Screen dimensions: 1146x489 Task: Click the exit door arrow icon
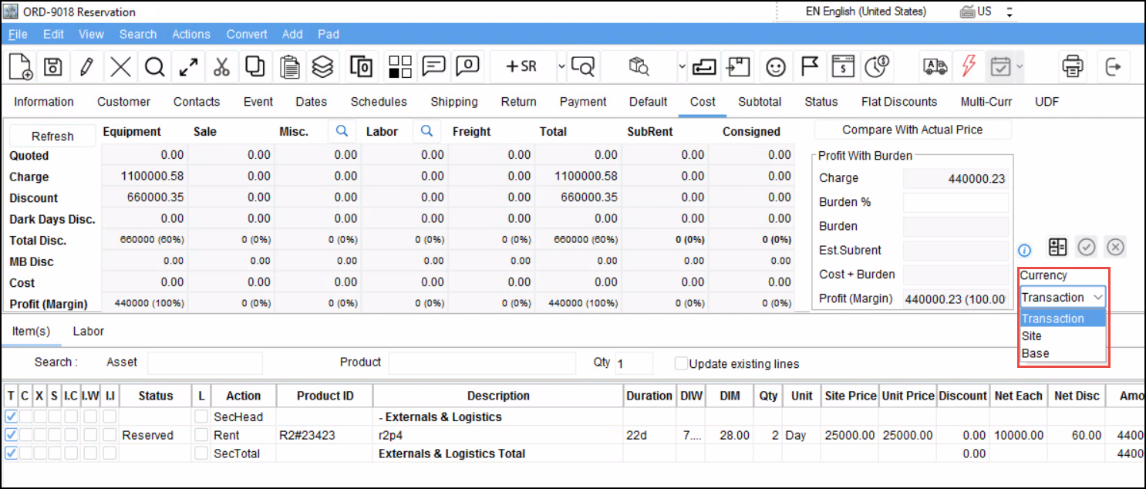coord(1113,67)
